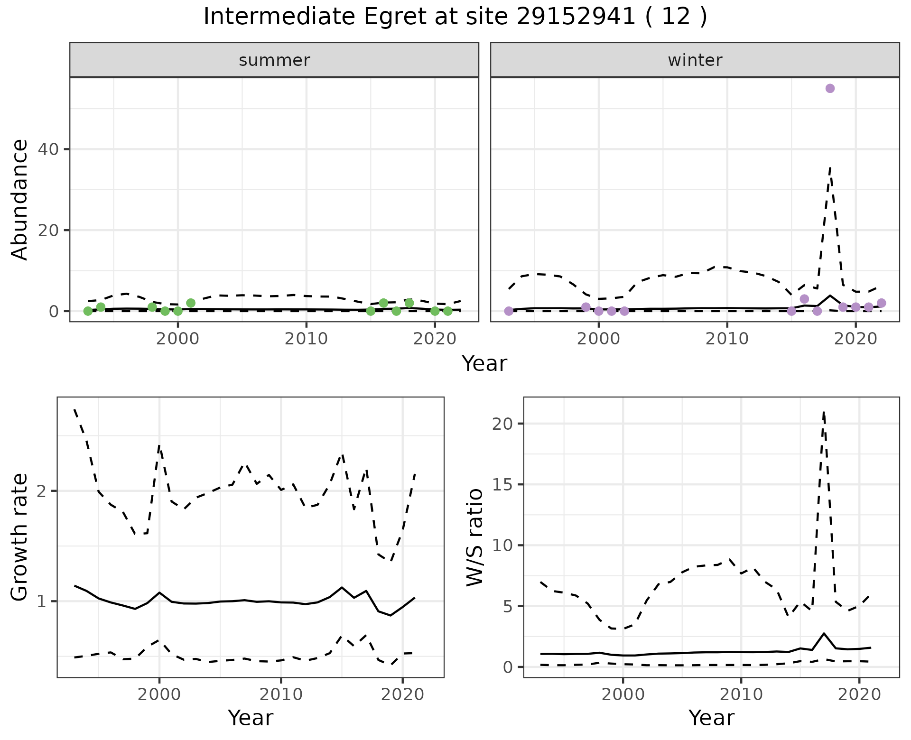The height and width of the screenshot is (740, 911).
Task: Click the last green summer data point
Action: coord(447,311)
